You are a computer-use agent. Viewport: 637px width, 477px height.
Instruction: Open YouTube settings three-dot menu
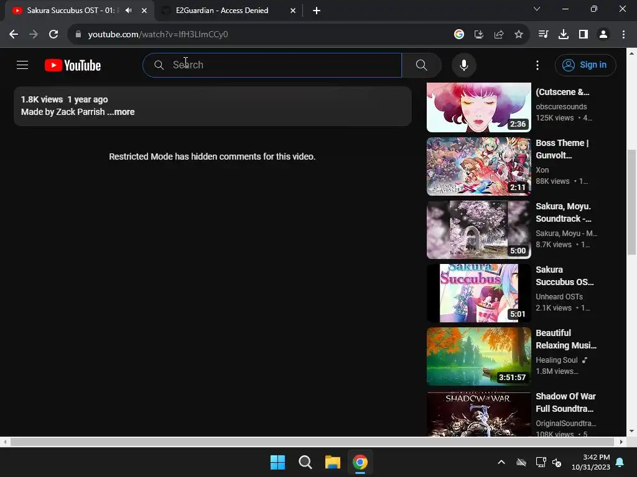pyautogui.click(x=537, y=65)
